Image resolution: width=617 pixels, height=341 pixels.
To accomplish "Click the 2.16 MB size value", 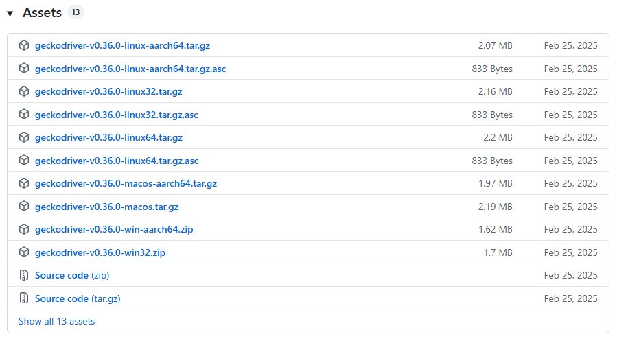I will (x=496, y=92).
